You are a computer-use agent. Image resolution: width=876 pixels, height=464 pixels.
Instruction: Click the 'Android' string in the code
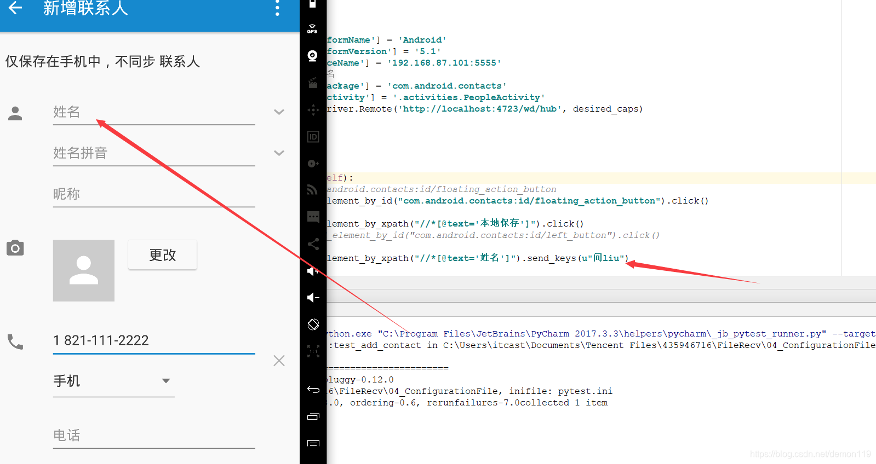tap(422, 40)
